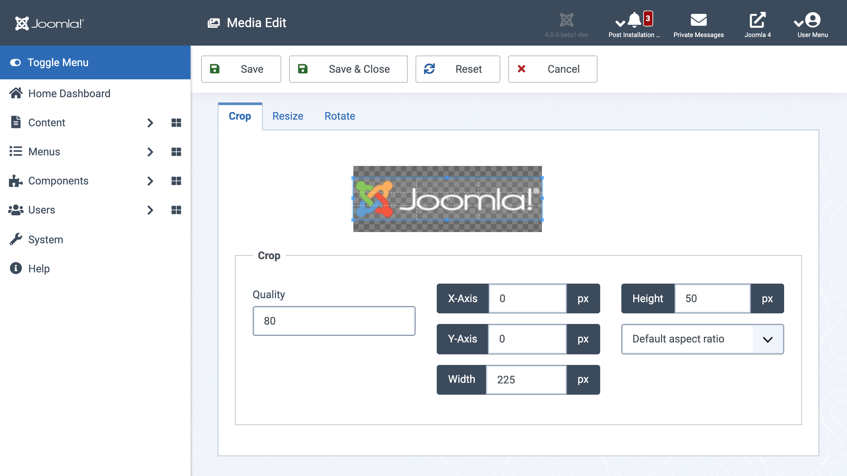The image size is (847, 476).
Task: Switch to the Rotate tab
Action: point(340,116)
